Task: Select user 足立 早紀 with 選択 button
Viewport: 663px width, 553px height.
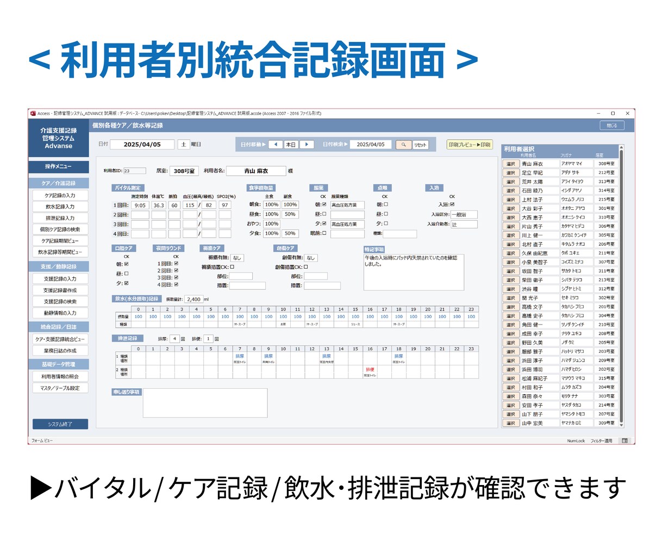Action: [x=511, y=172]
